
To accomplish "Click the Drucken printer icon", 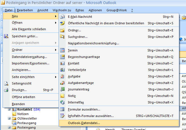I will click(x=6, y=90).
